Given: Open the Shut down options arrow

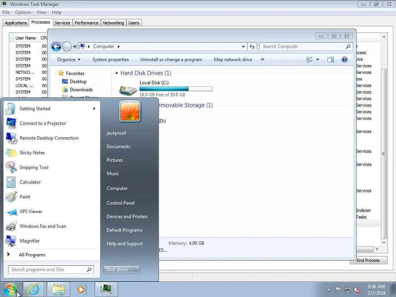Looking at the screenshot, I should 135,270.
